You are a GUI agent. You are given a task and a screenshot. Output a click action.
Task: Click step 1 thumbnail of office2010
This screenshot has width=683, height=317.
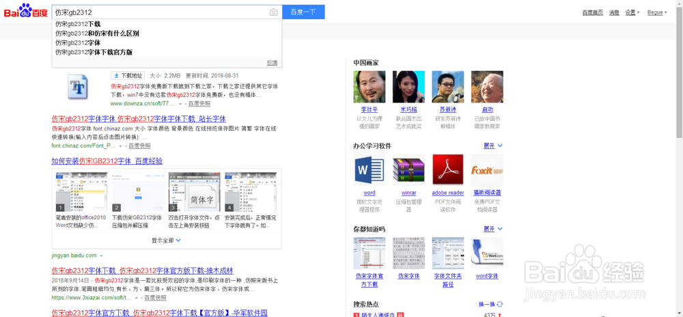tap(81, 192)
